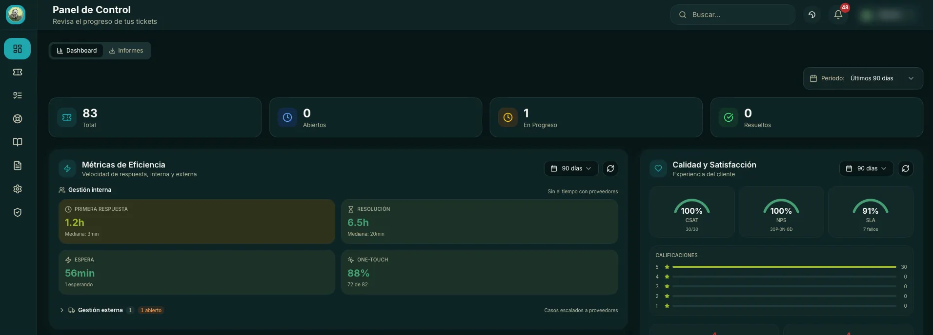Image resolution: width=933 pixels, height=335 pixels.
Task: Click the lightning icon beside Métricas de Eficiencia
Action: pyautogui.click(x=67, y=168)
